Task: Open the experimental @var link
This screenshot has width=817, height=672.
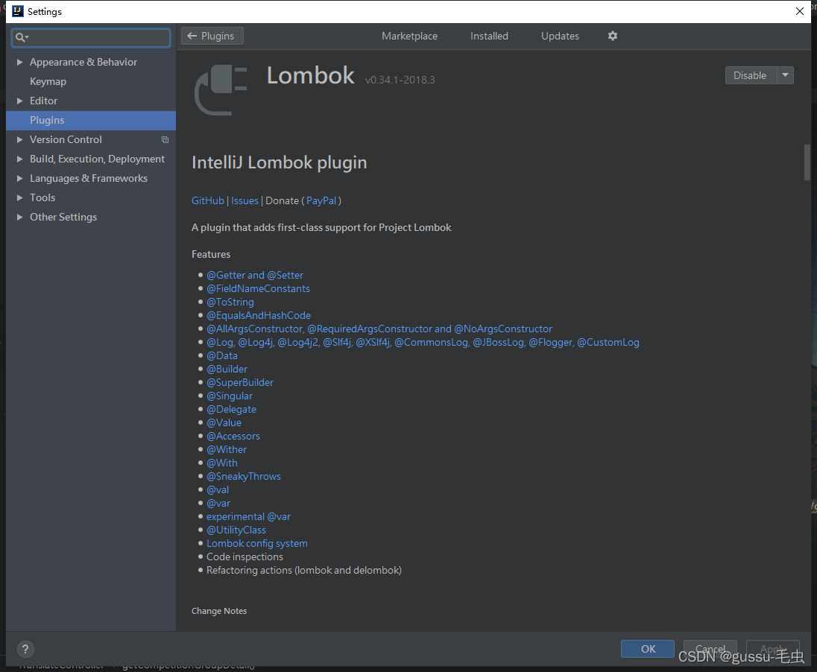Action: pyautogui.click(x=248, y=517)
